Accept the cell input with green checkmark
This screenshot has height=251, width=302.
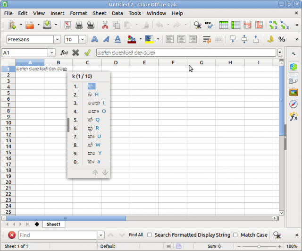pyautogui.click(x=87, y=53)
